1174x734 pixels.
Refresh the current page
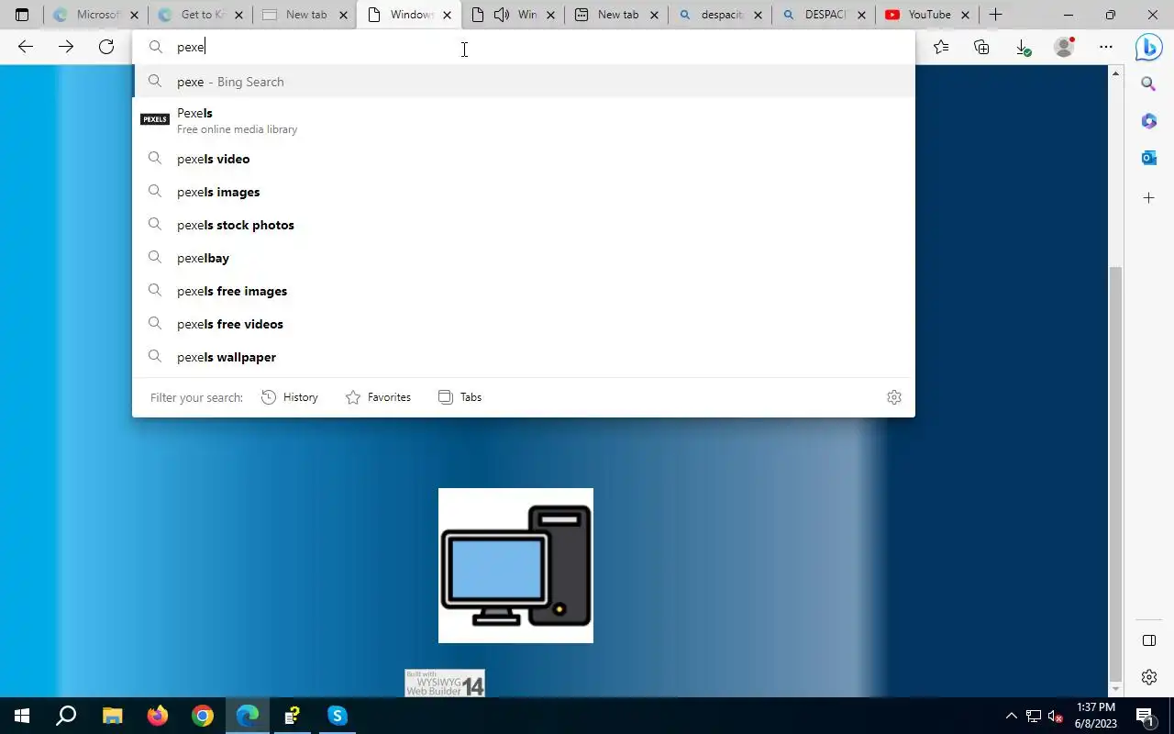coord(106,47)
